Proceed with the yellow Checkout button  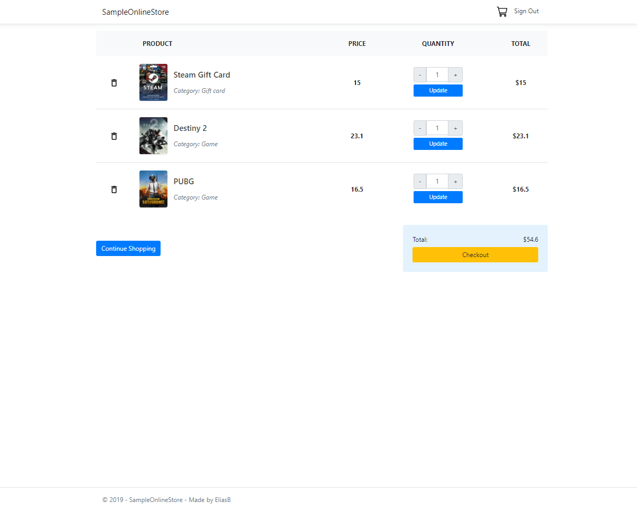click(x=475, y=255)
